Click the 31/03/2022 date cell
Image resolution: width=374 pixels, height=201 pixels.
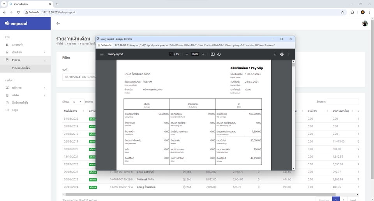71,118
